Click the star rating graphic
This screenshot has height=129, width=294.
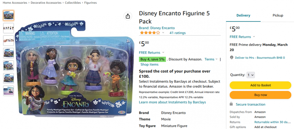click(x=150, y=33)
